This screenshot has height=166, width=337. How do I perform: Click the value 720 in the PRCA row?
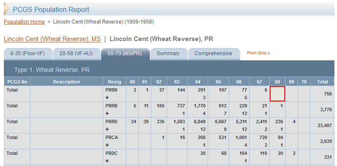coord(263,137)
